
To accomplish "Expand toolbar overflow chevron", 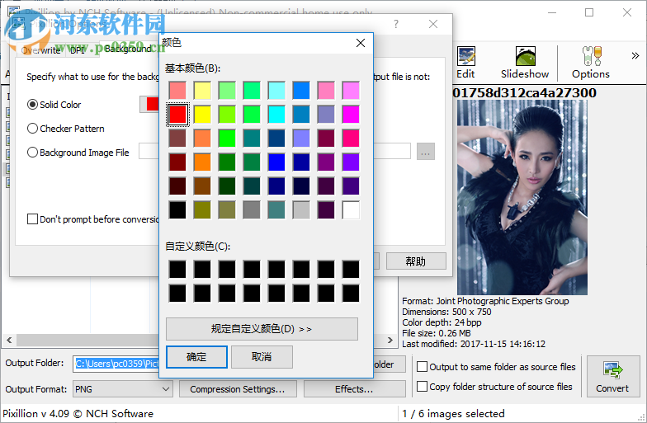I will point(635,56).
